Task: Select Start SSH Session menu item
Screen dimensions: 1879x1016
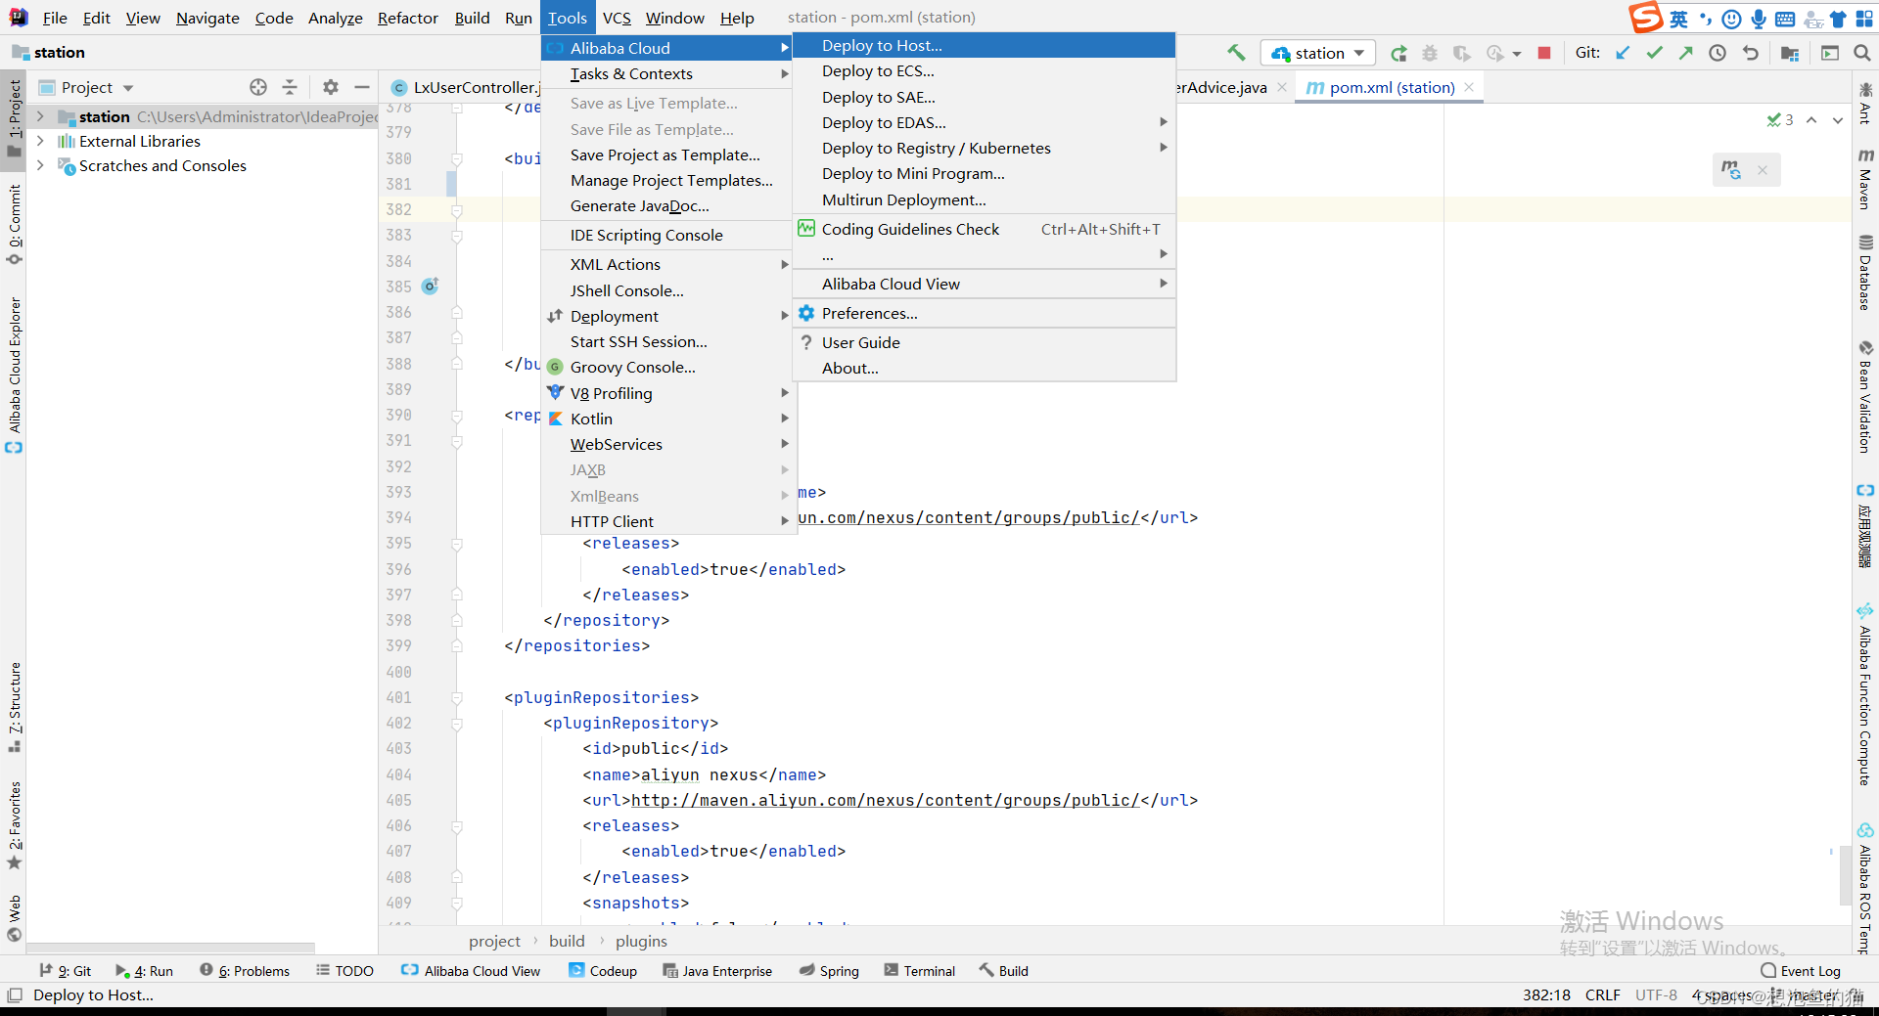Action: [666, 341]
